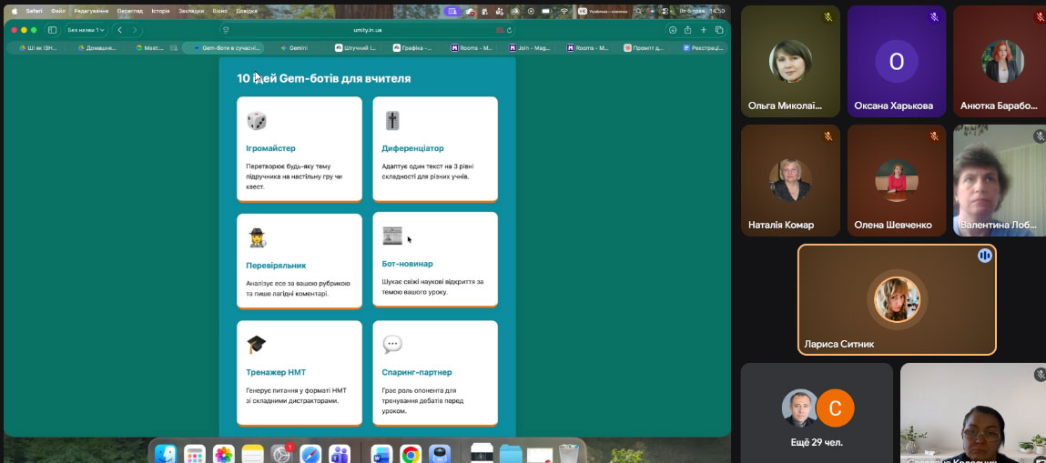
Task: Open the Trash in the Dock
Action: point(568,454)
